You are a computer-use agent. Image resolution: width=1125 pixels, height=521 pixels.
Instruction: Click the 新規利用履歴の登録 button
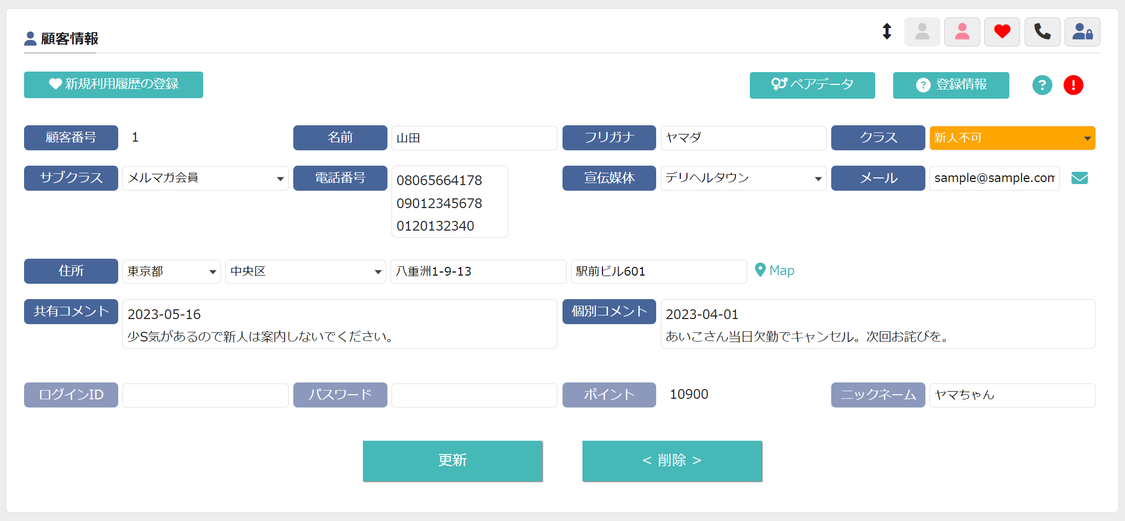click(114, 84)
